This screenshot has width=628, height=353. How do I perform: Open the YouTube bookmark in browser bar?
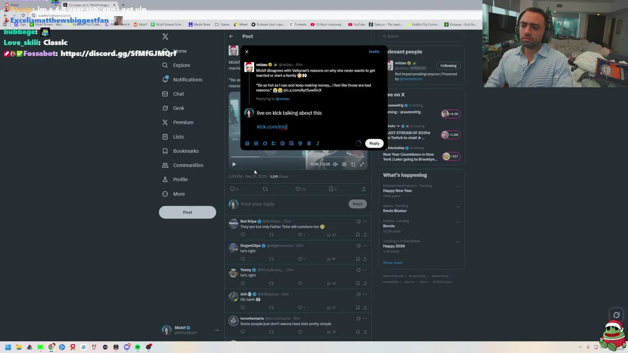(357, 25)
